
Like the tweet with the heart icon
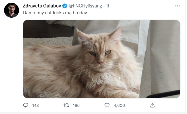[x=107, y=105]
